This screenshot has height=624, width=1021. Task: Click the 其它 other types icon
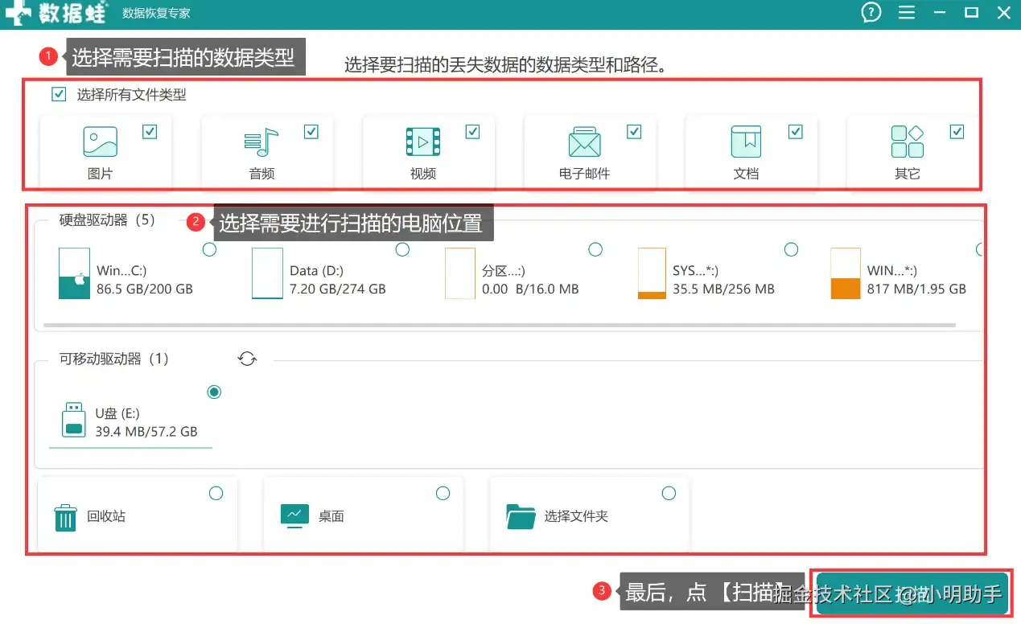[907, 142]
